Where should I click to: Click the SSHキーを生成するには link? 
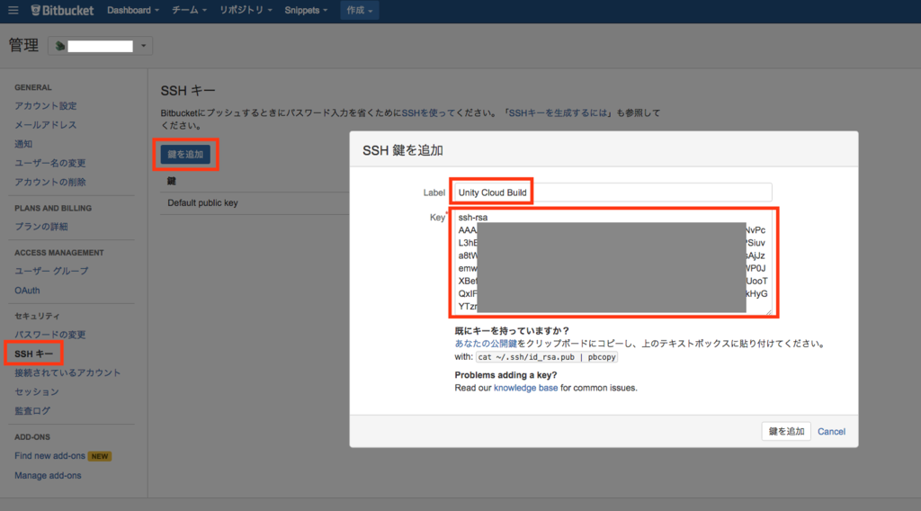click(558, 112)
